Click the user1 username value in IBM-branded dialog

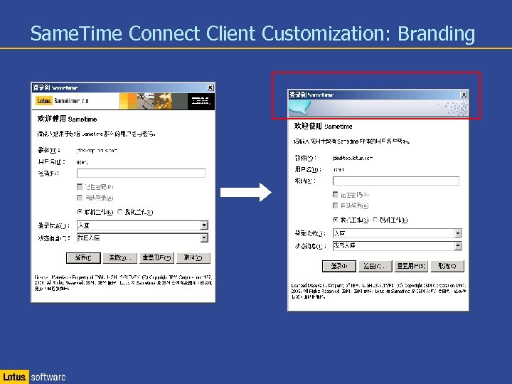82,162
